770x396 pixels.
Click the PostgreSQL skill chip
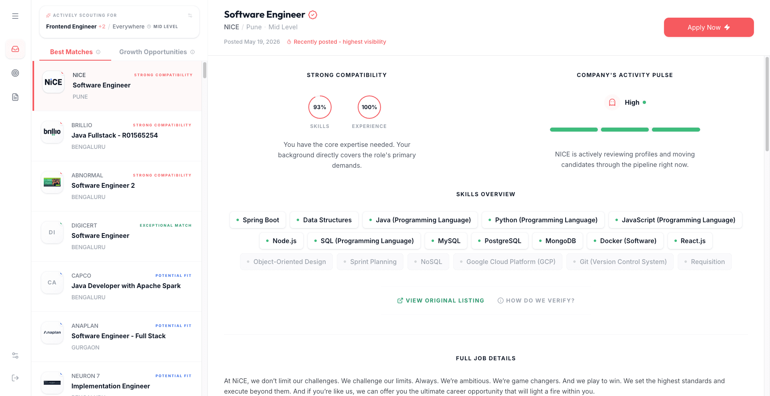click(499, 241)
